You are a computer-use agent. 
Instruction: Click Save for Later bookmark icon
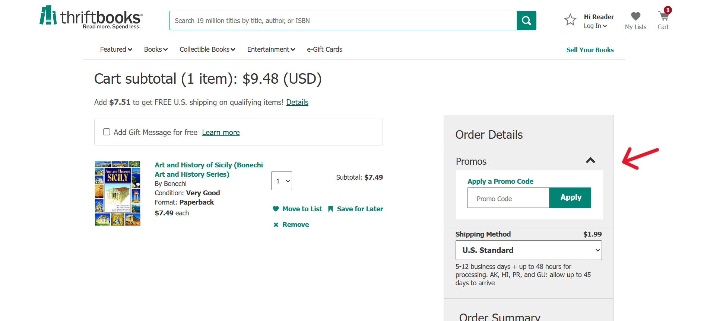click(330, 209)
